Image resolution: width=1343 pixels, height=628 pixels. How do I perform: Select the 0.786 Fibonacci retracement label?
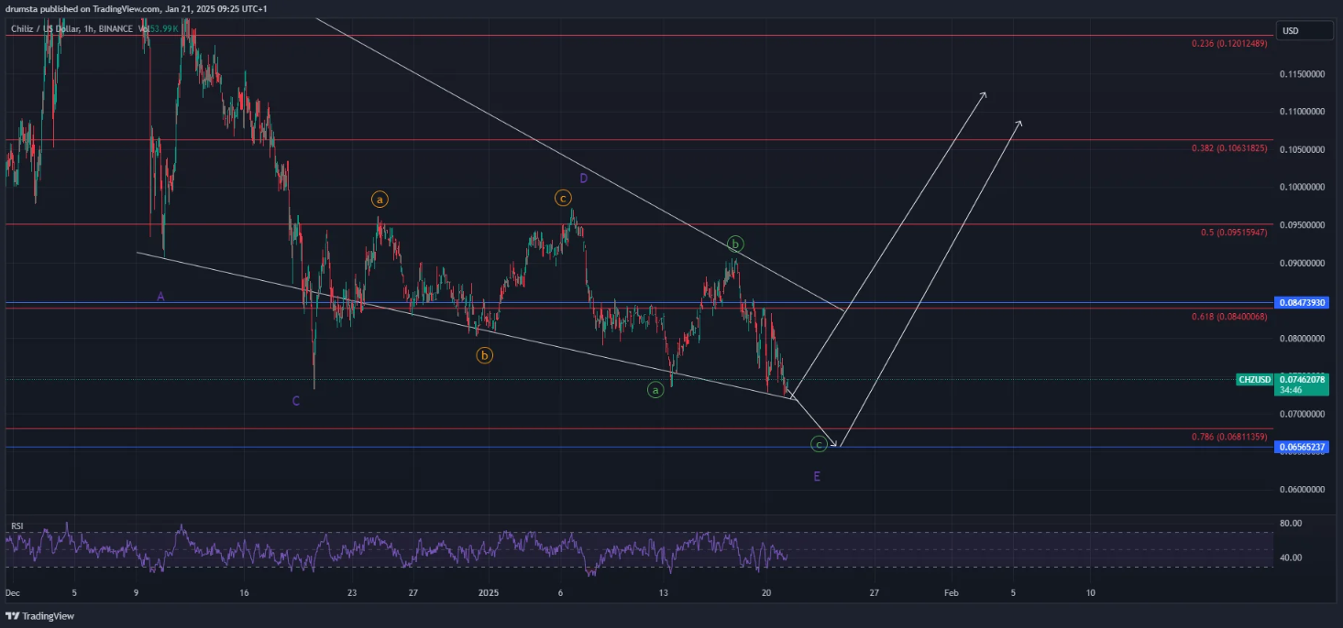[x=1229, y=439]
